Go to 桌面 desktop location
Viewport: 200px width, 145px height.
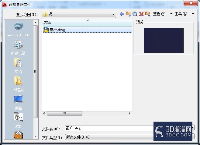tap(18, 103)
